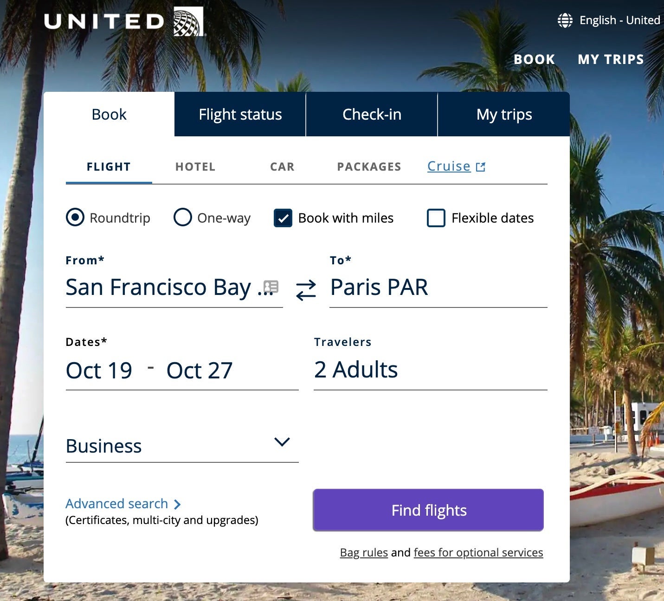Open the Bag rules link

(x=364, y=552)
